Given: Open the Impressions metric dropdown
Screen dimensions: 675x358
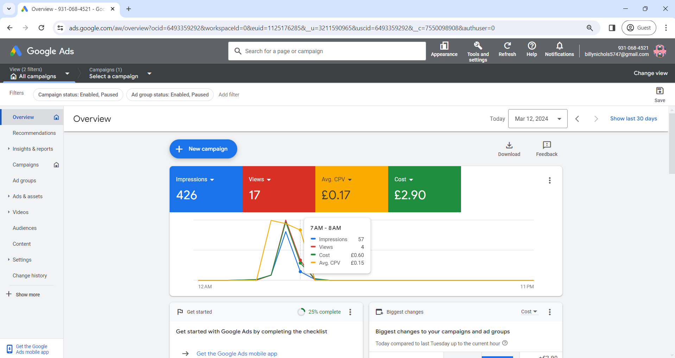Looking at the screenshot, I should pos(195,180).
